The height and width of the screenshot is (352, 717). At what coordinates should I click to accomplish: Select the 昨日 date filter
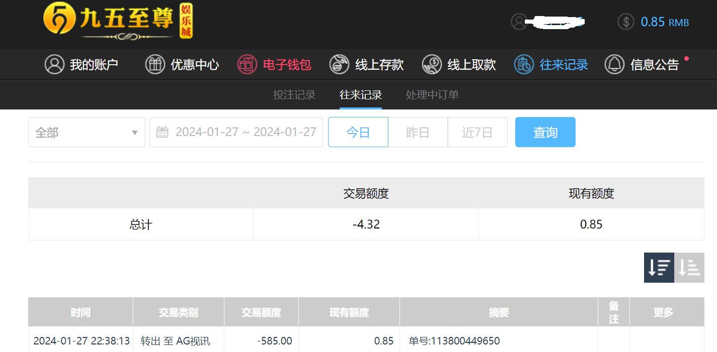coord(418,132)
